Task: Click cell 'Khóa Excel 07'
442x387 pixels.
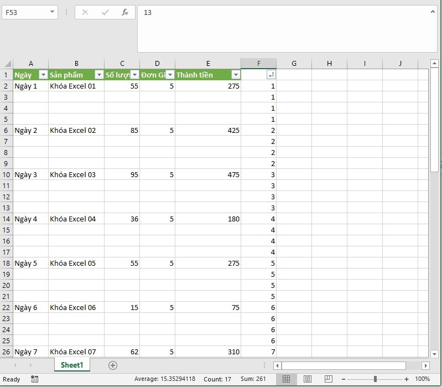Action: pos(76,352)
